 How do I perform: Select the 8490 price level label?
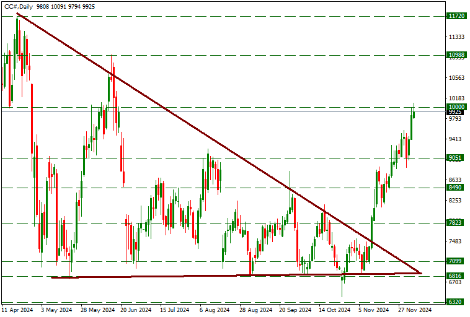click(456, 188)
